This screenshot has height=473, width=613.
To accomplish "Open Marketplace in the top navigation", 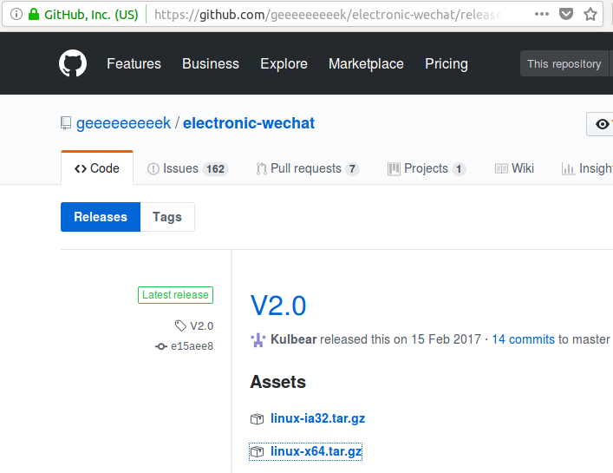I will coord(366,63).
